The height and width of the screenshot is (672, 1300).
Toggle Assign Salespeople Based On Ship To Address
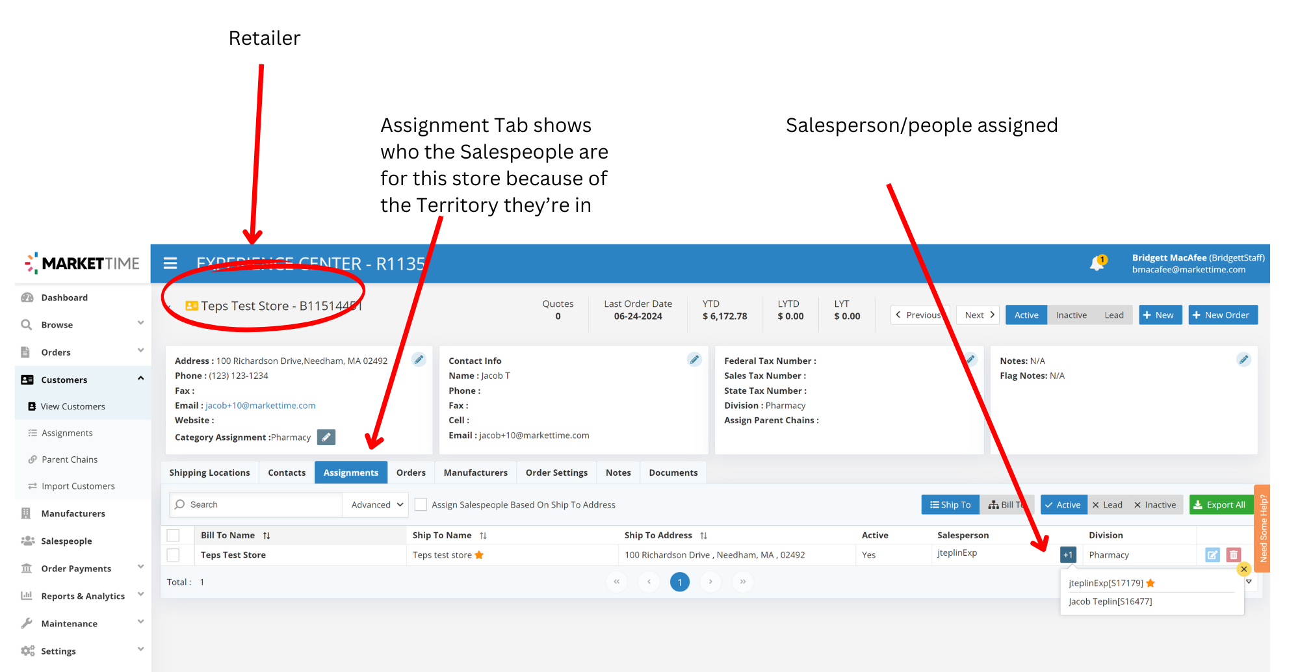coord(421,504)
